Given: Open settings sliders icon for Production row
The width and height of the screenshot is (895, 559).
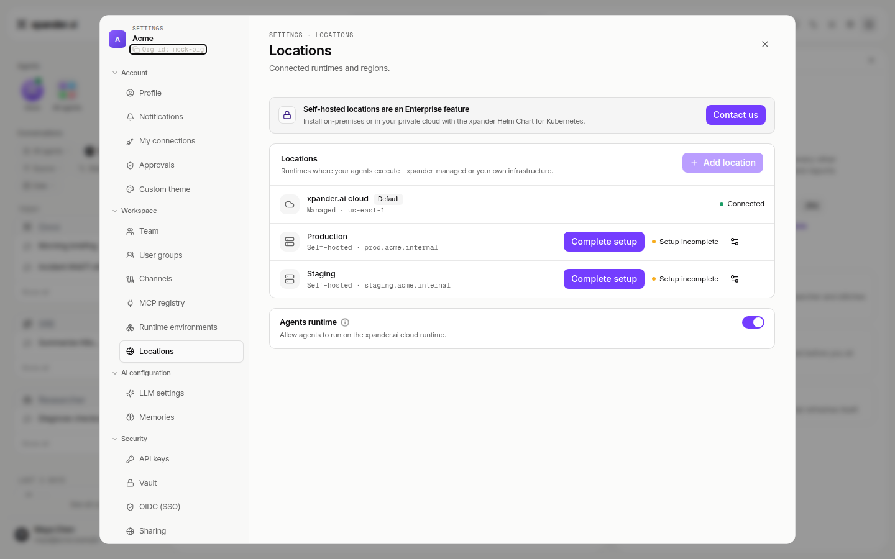Looking at the screenshot, I should pyautogui.click(x=735, y=242).
